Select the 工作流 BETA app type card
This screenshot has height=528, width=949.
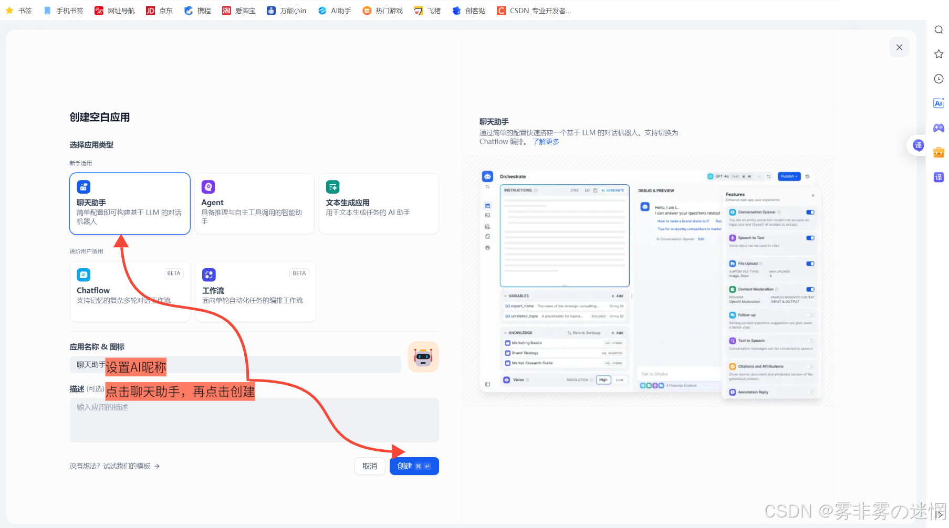[256, 291]
